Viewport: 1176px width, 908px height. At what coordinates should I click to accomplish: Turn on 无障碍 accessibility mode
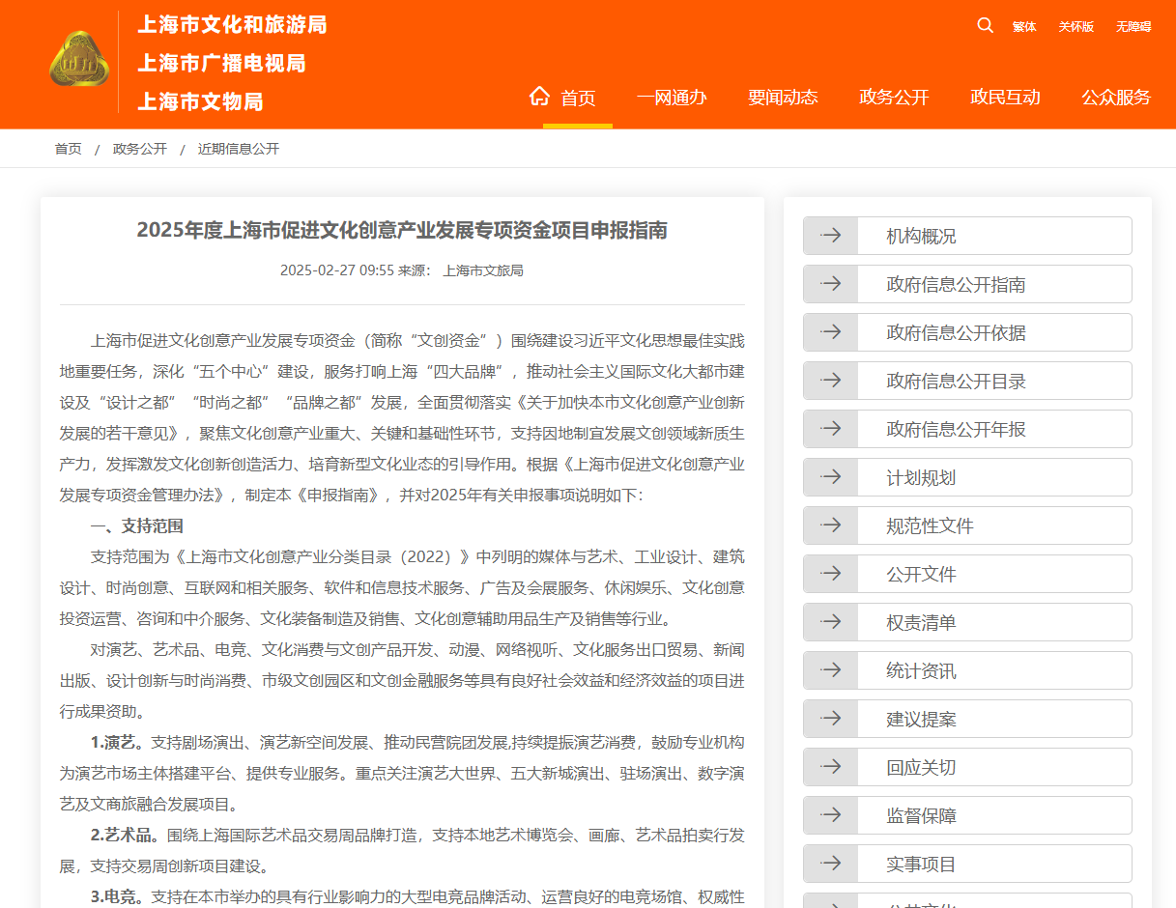point(1133,27)
